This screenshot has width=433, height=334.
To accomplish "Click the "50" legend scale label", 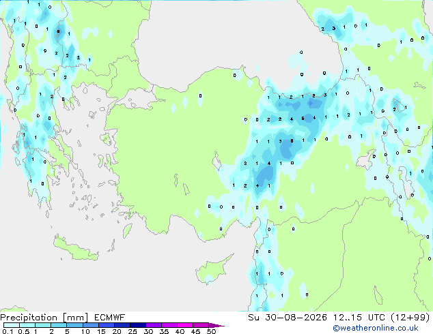I will point(211,331).
